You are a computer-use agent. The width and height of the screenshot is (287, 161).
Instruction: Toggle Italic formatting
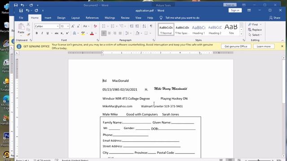pyautogui.click(x=42, y=33)
